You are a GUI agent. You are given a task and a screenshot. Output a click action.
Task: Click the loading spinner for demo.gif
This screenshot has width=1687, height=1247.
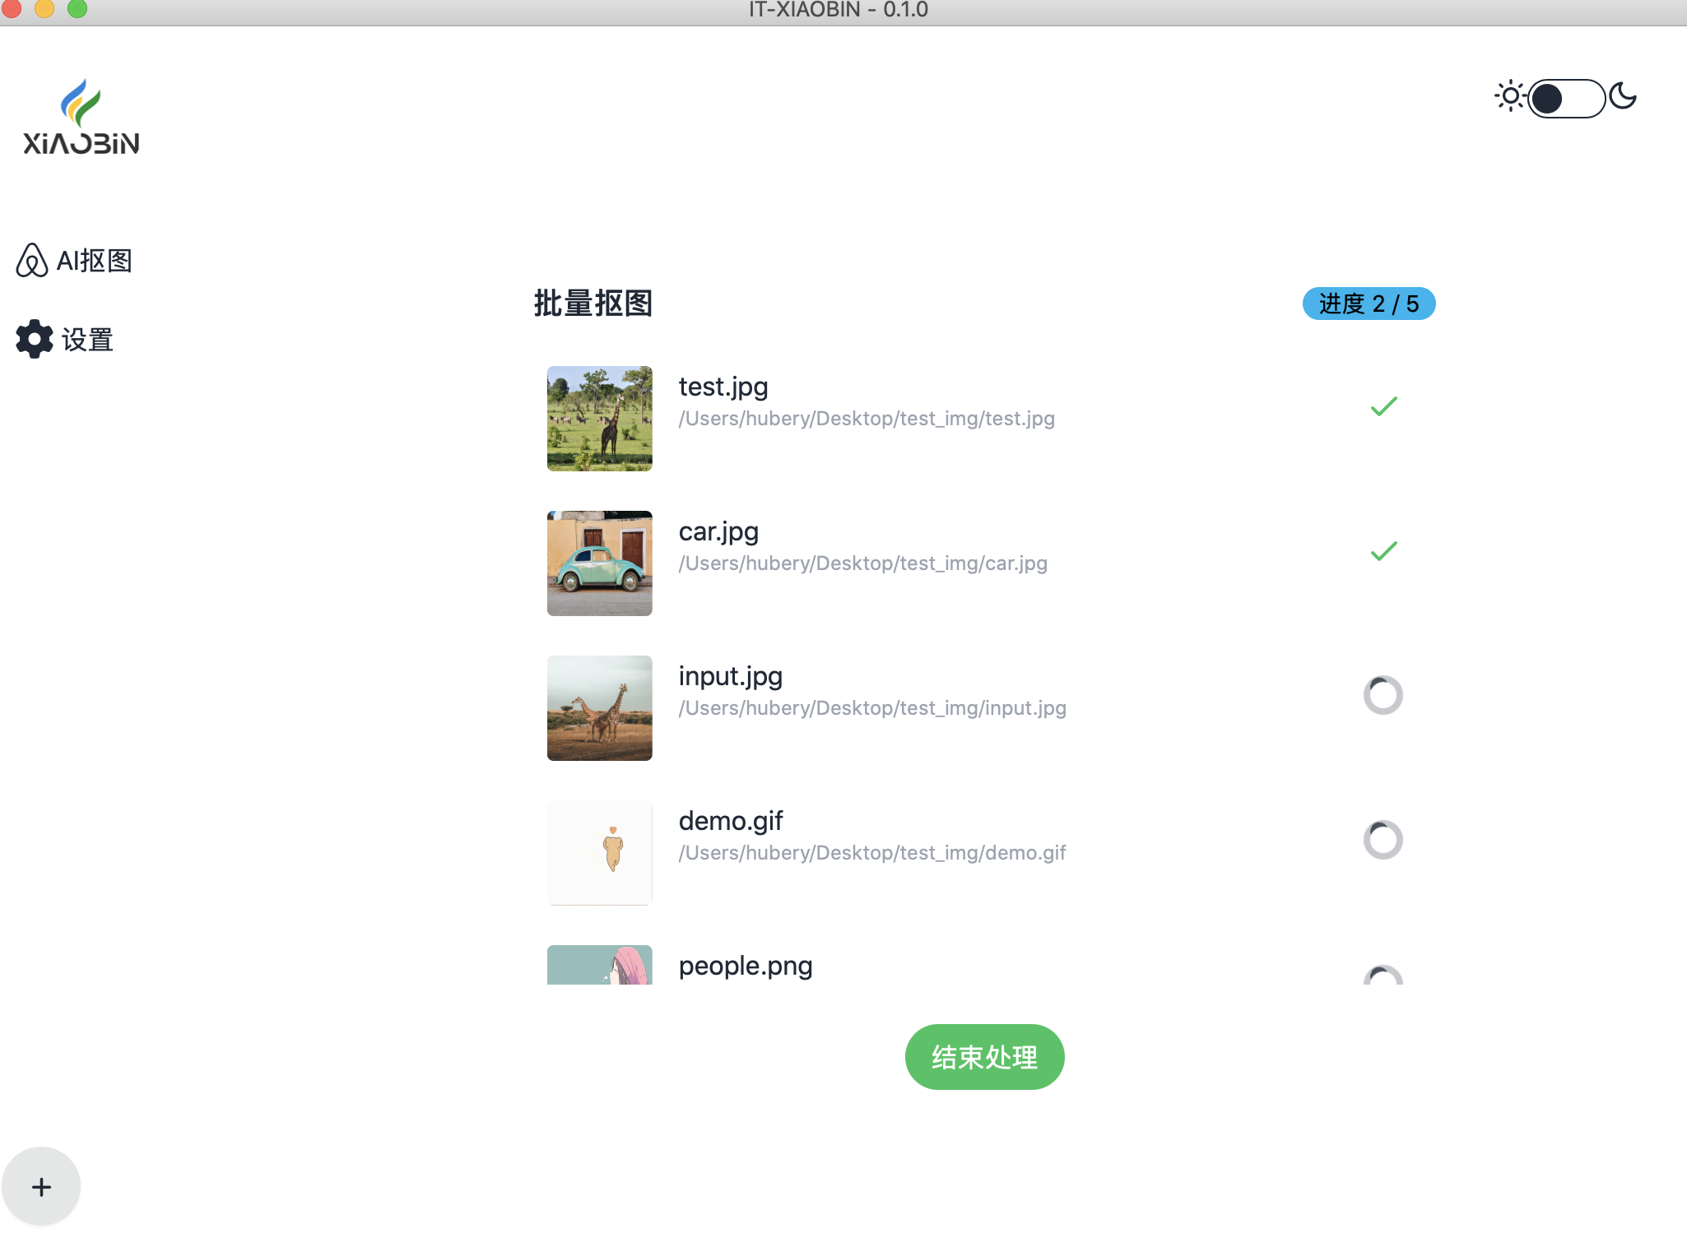click(1383, 840)
